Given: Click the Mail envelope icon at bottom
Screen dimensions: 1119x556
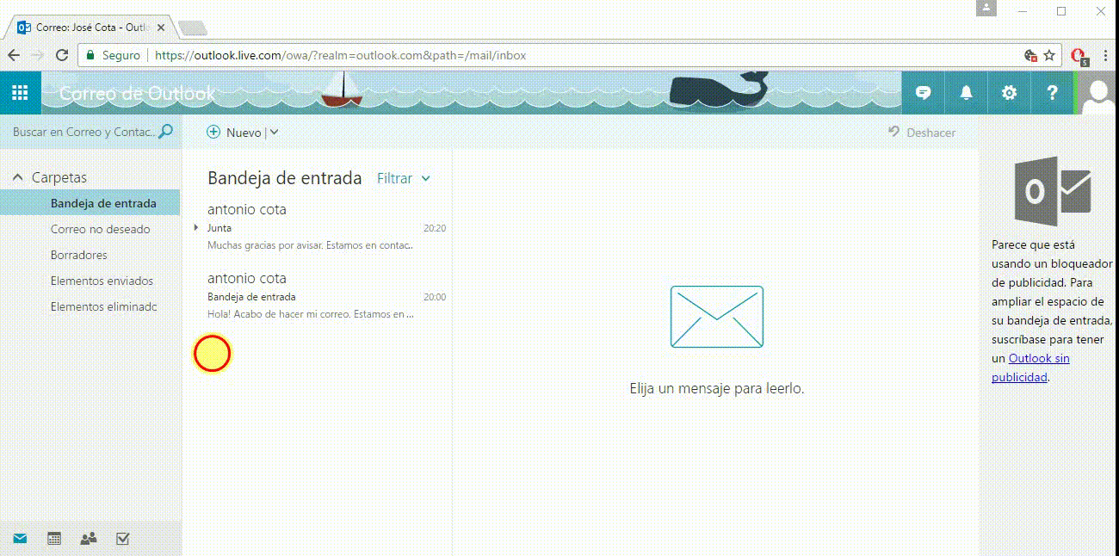Looking at the screenshot, I should (x=20, y=539).
